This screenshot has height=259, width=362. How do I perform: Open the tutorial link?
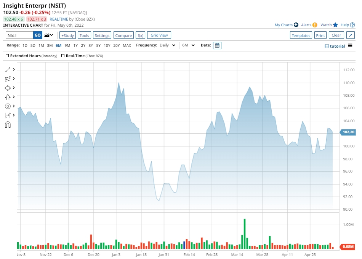pyautogui.click(x=337, y=46)
